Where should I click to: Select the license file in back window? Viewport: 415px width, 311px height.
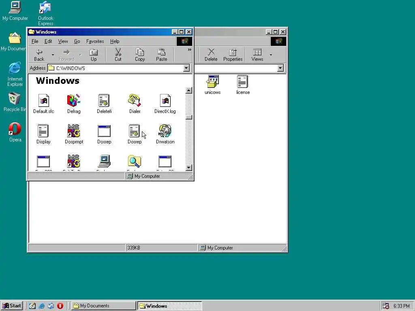pos(243,81)
